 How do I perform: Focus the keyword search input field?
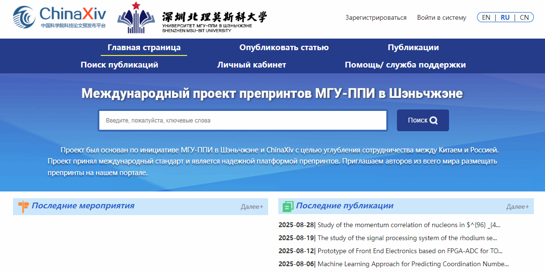pyautogui.click(x=243, y=121)
